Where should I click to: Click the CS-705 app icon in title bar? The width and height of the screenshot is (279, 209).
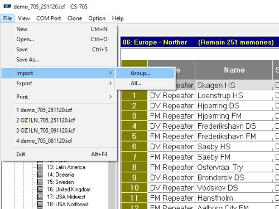(7, 7)
